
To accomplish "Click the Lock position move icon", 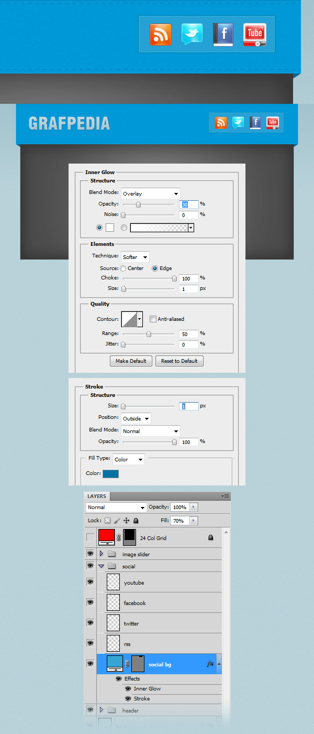I will 127,521.
